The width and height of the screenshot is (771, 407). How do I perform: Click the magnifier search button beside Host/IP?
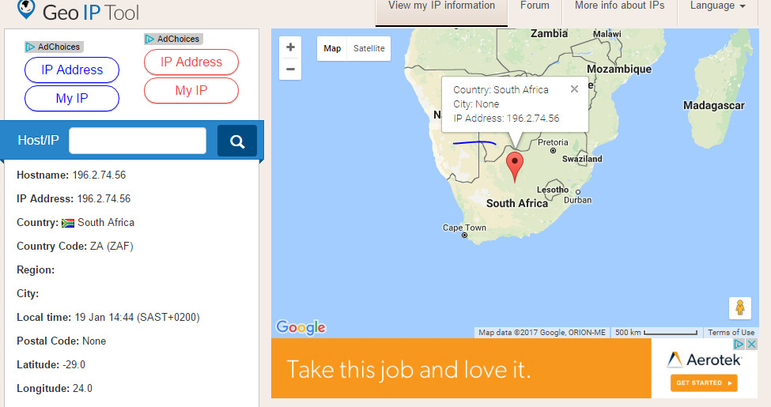click(237, 141)
